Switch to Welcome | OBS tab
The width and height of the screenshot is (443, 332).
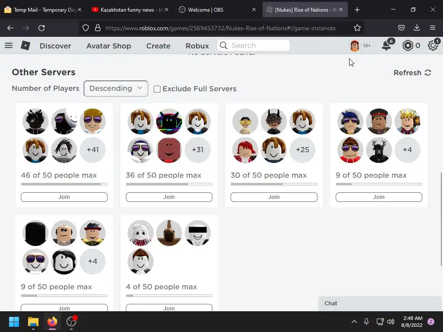point(216,10)
